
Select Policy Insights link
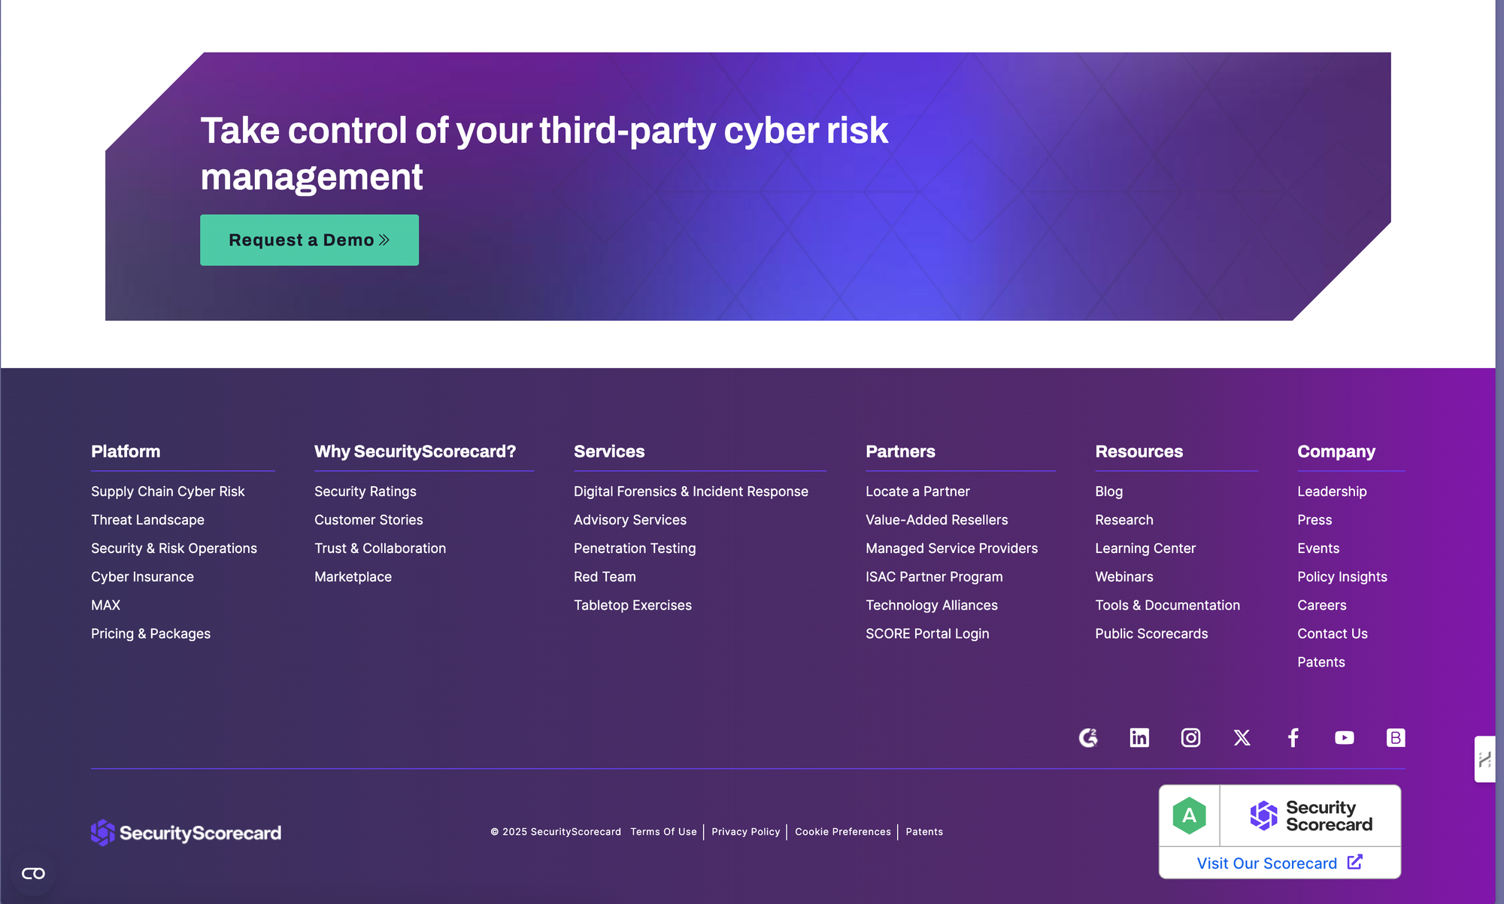pyautogui.click(x=1342, y=577)
